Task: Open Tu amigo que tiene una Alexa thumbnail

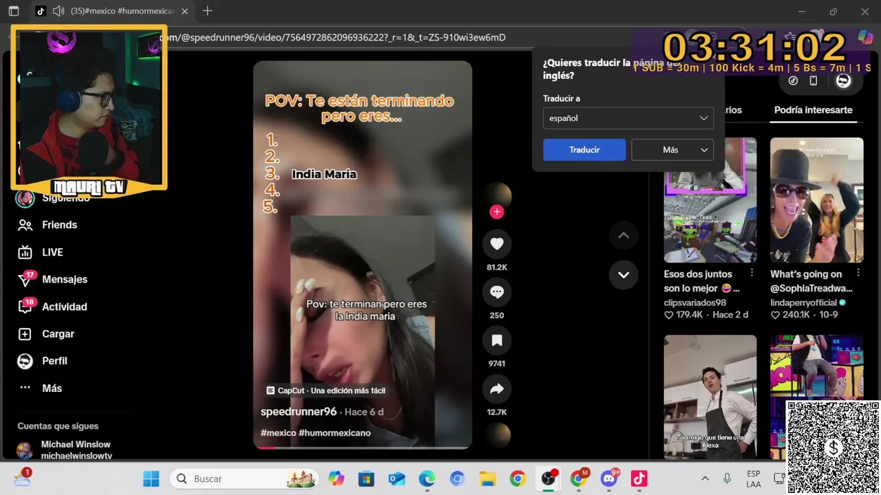Action: coord(710,397)
